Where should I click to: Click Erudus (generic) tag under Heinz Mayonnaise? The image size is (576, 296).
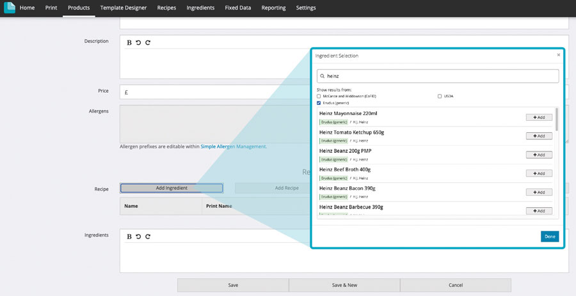pyautogui.click(x=333, y=122)
